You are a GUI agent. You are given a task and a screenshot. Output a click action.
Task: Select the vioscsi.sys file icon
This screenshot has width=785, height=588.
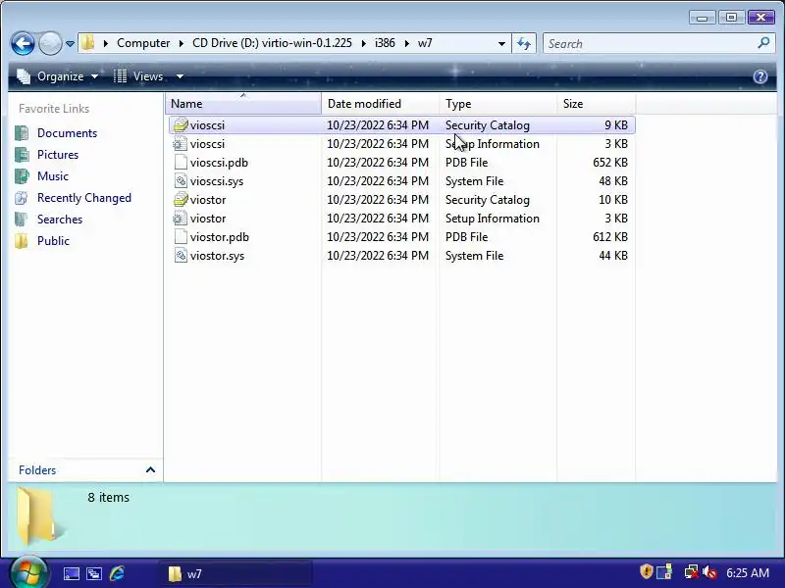181,181
